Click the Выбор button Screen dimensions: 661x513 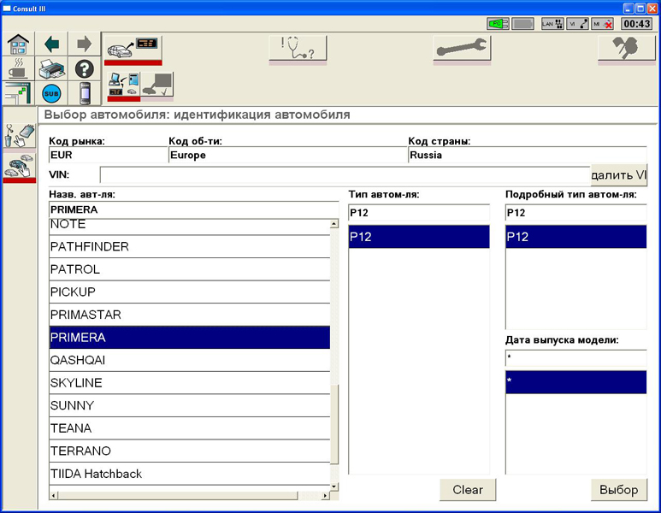point(618,490)
